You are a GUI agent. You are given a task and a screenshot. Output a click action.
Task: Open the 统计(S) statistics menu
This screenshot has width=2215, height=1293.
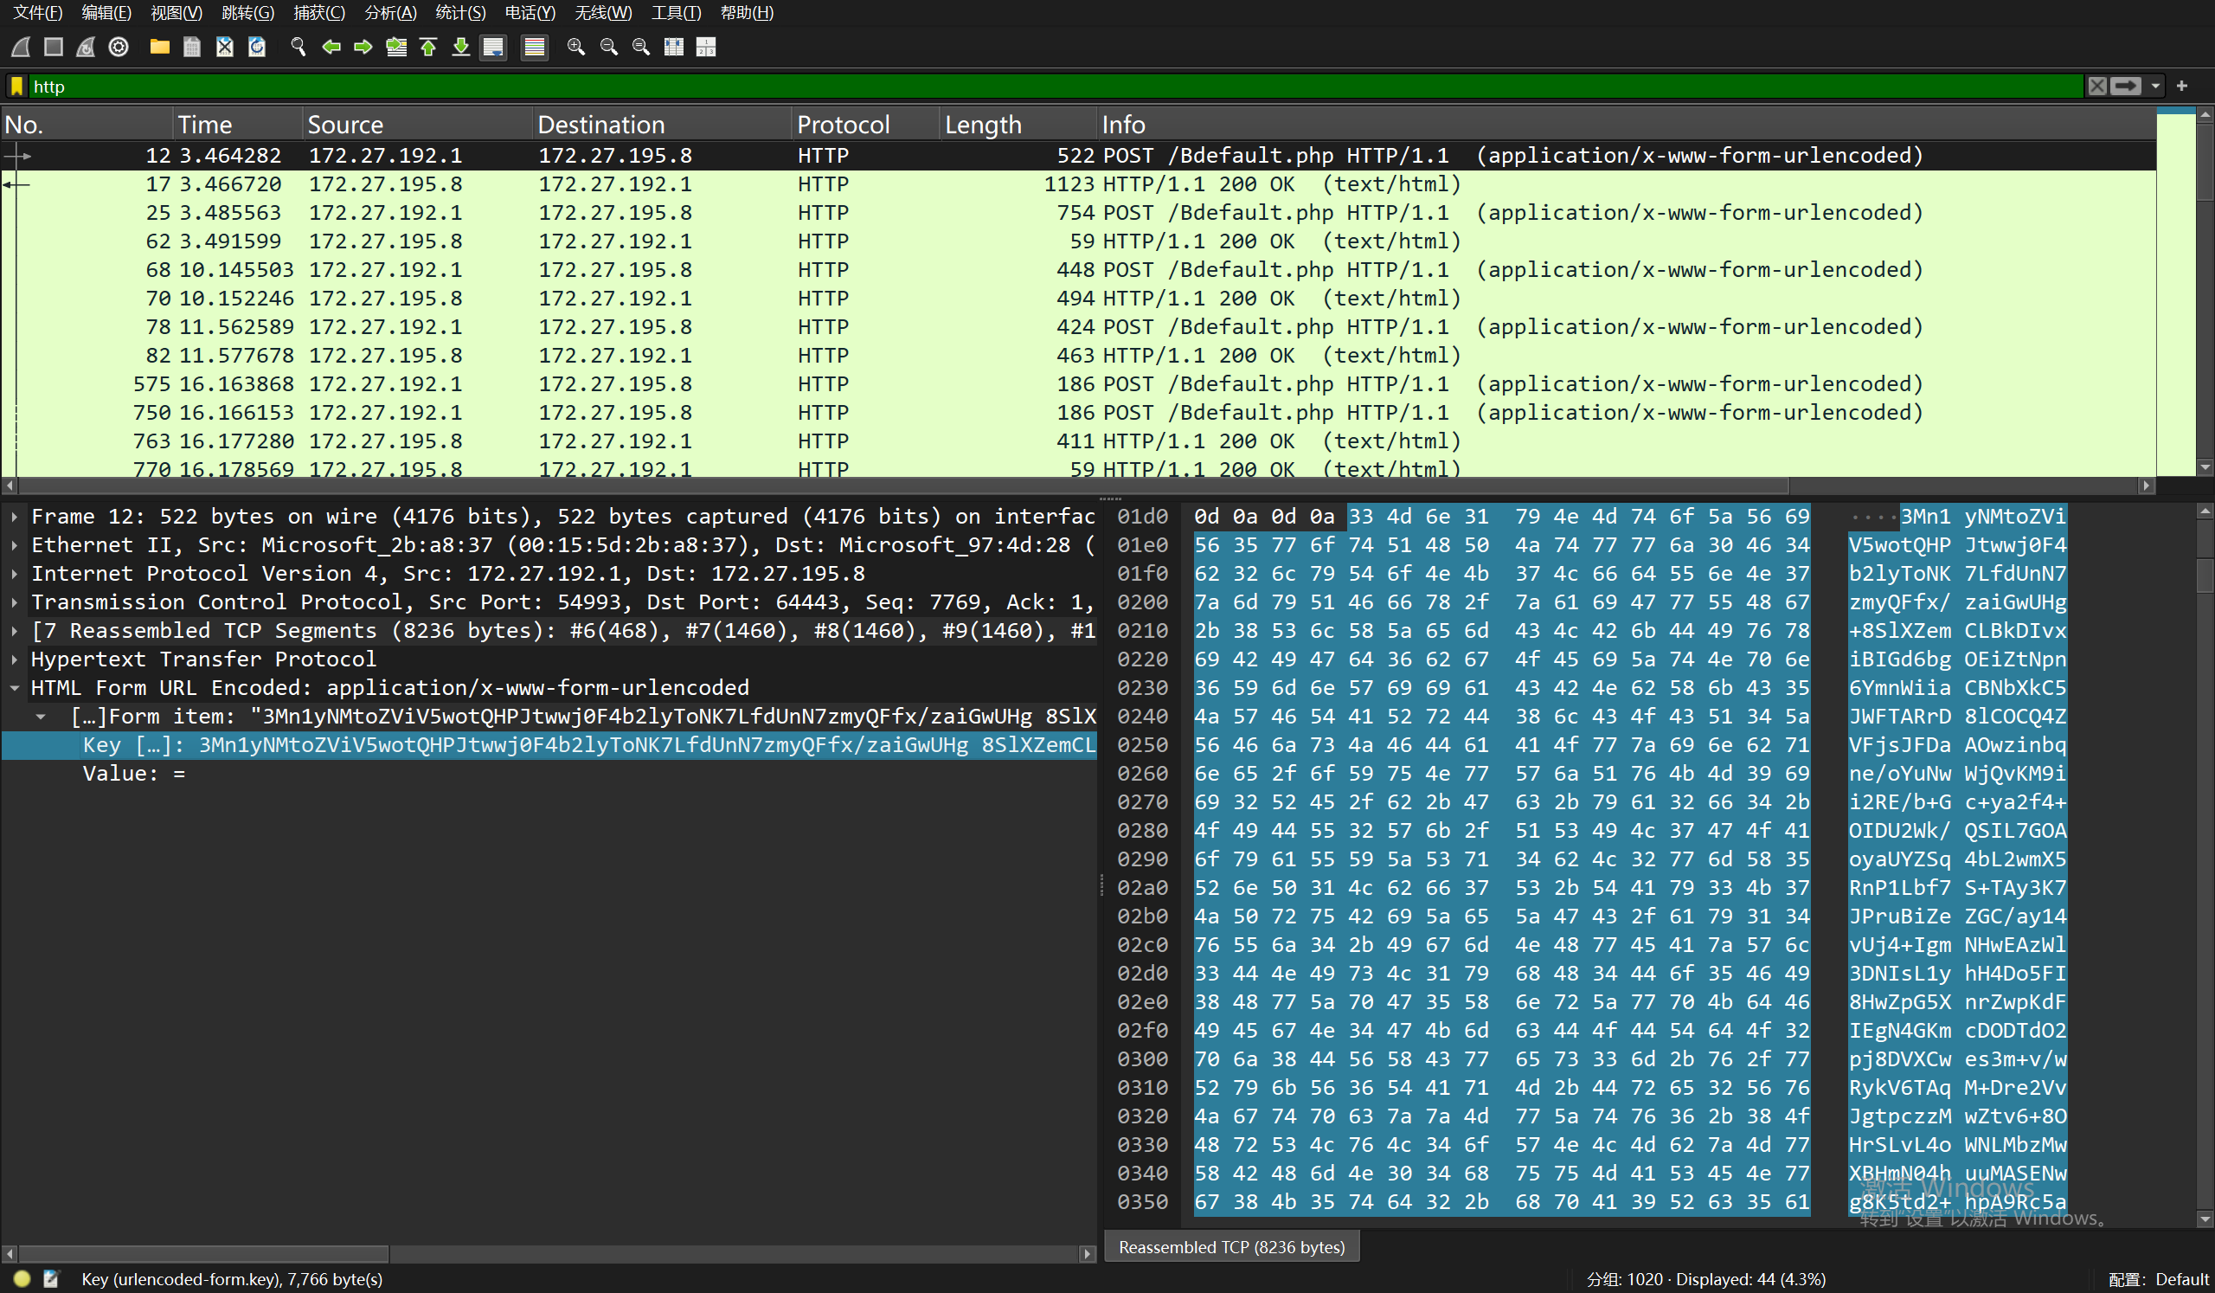click(x=459, y=12)
